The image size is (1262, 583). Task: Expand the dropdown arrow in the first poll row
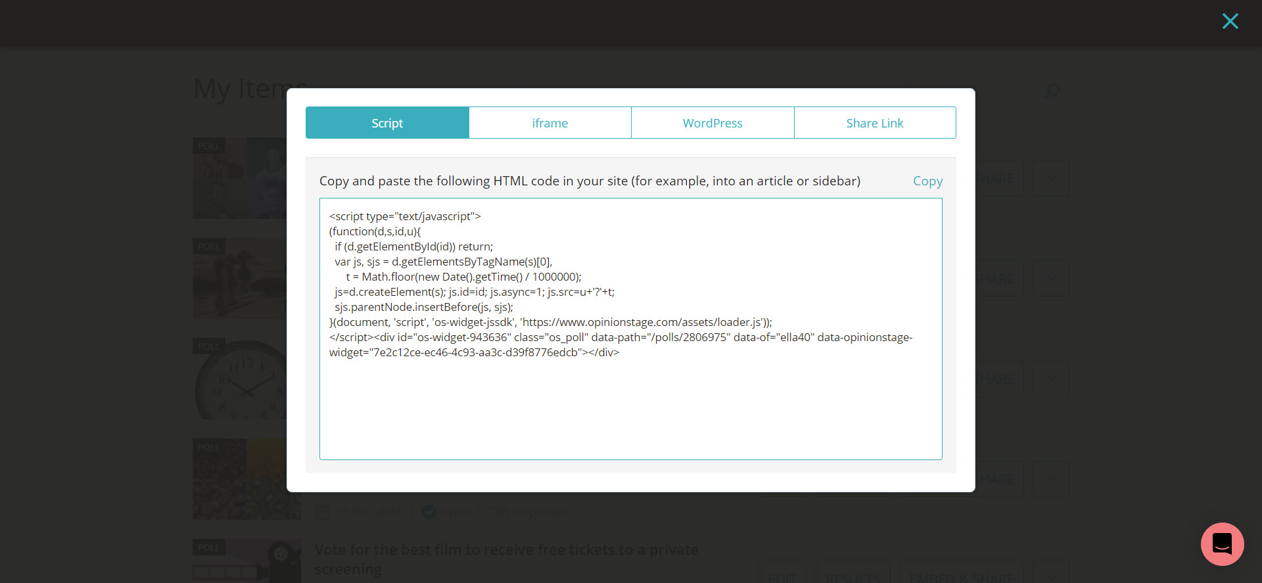click(1051, 178)
